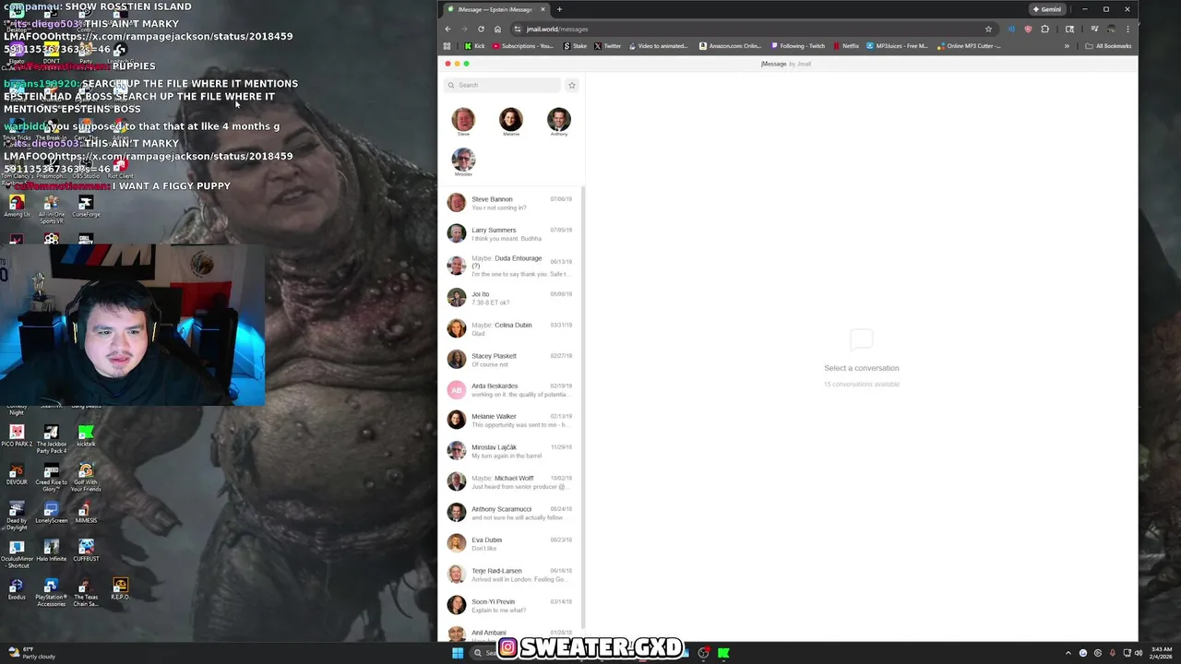
Task: Bookmark this page with star icon
Action: (x=988, y=29)
